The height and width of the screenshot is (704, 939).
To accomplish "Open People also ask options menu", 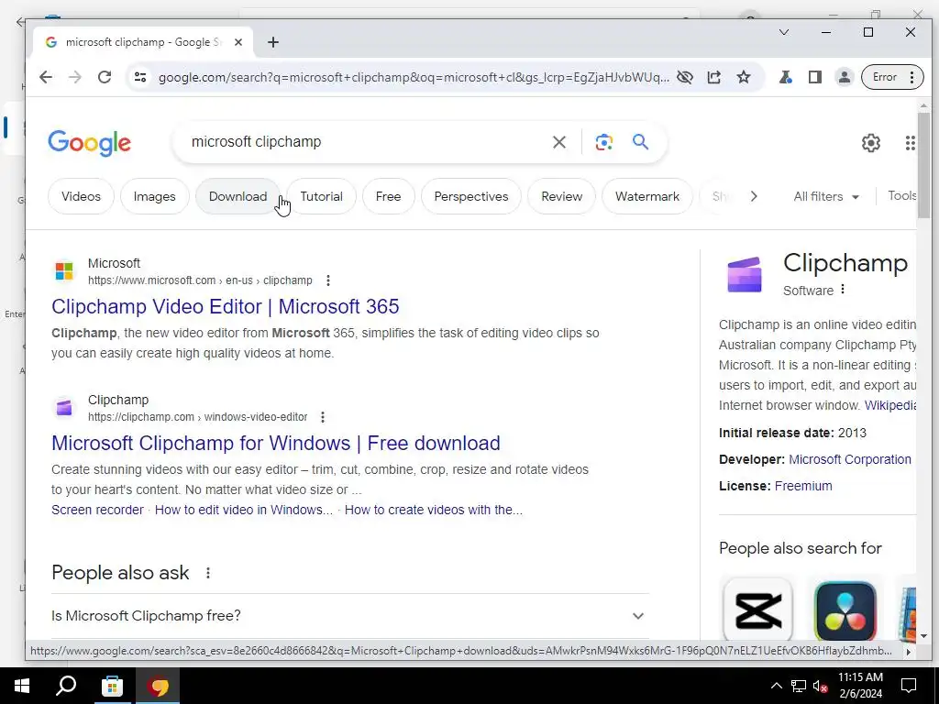I will pos(208,573).
